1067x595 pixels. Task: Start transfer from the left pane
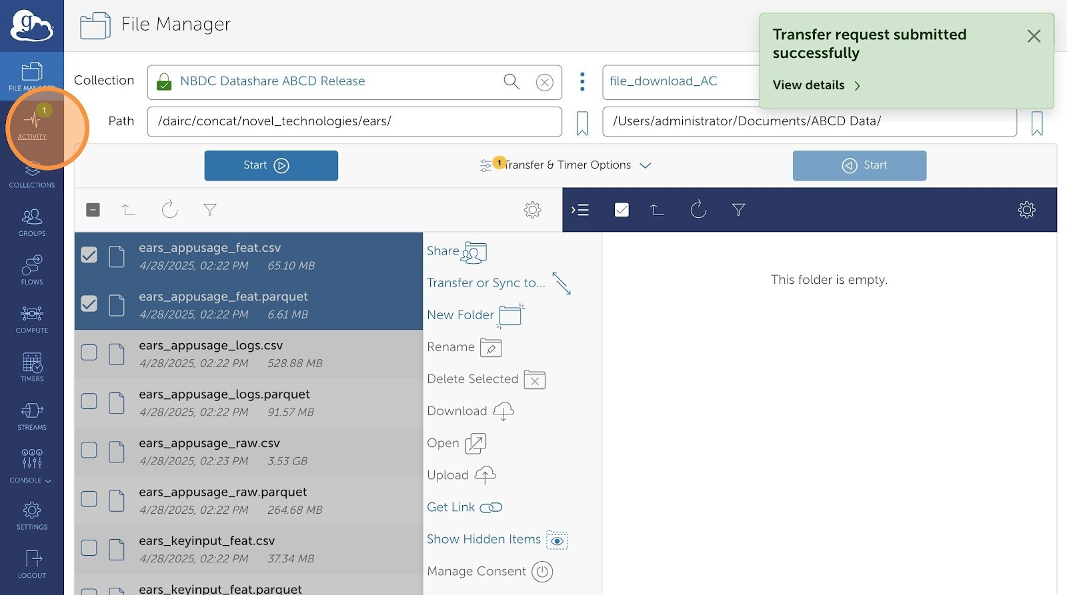coord(271,165)
